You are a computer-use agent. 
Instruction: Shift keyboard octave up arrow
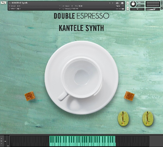[x=1, y=139]
